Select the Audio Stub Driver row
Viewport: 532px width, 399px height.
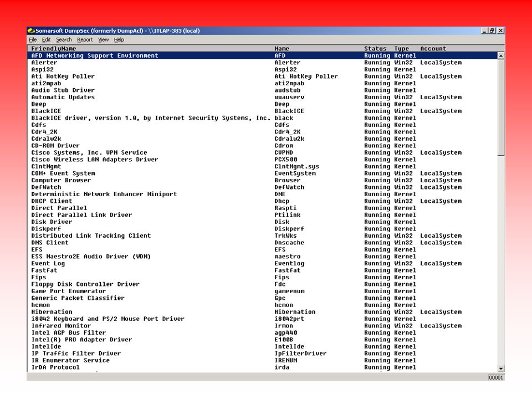[x=262, y=90]
